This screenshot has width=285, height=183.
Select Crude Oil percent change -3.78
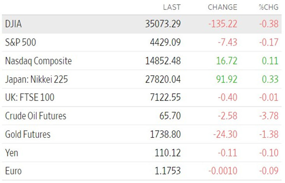(x=269, y=116)
